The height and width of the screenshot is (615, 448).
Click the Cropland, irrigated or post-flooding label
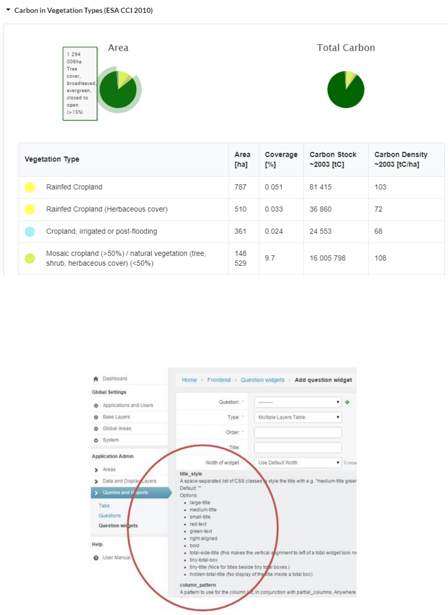pos(101,231)
